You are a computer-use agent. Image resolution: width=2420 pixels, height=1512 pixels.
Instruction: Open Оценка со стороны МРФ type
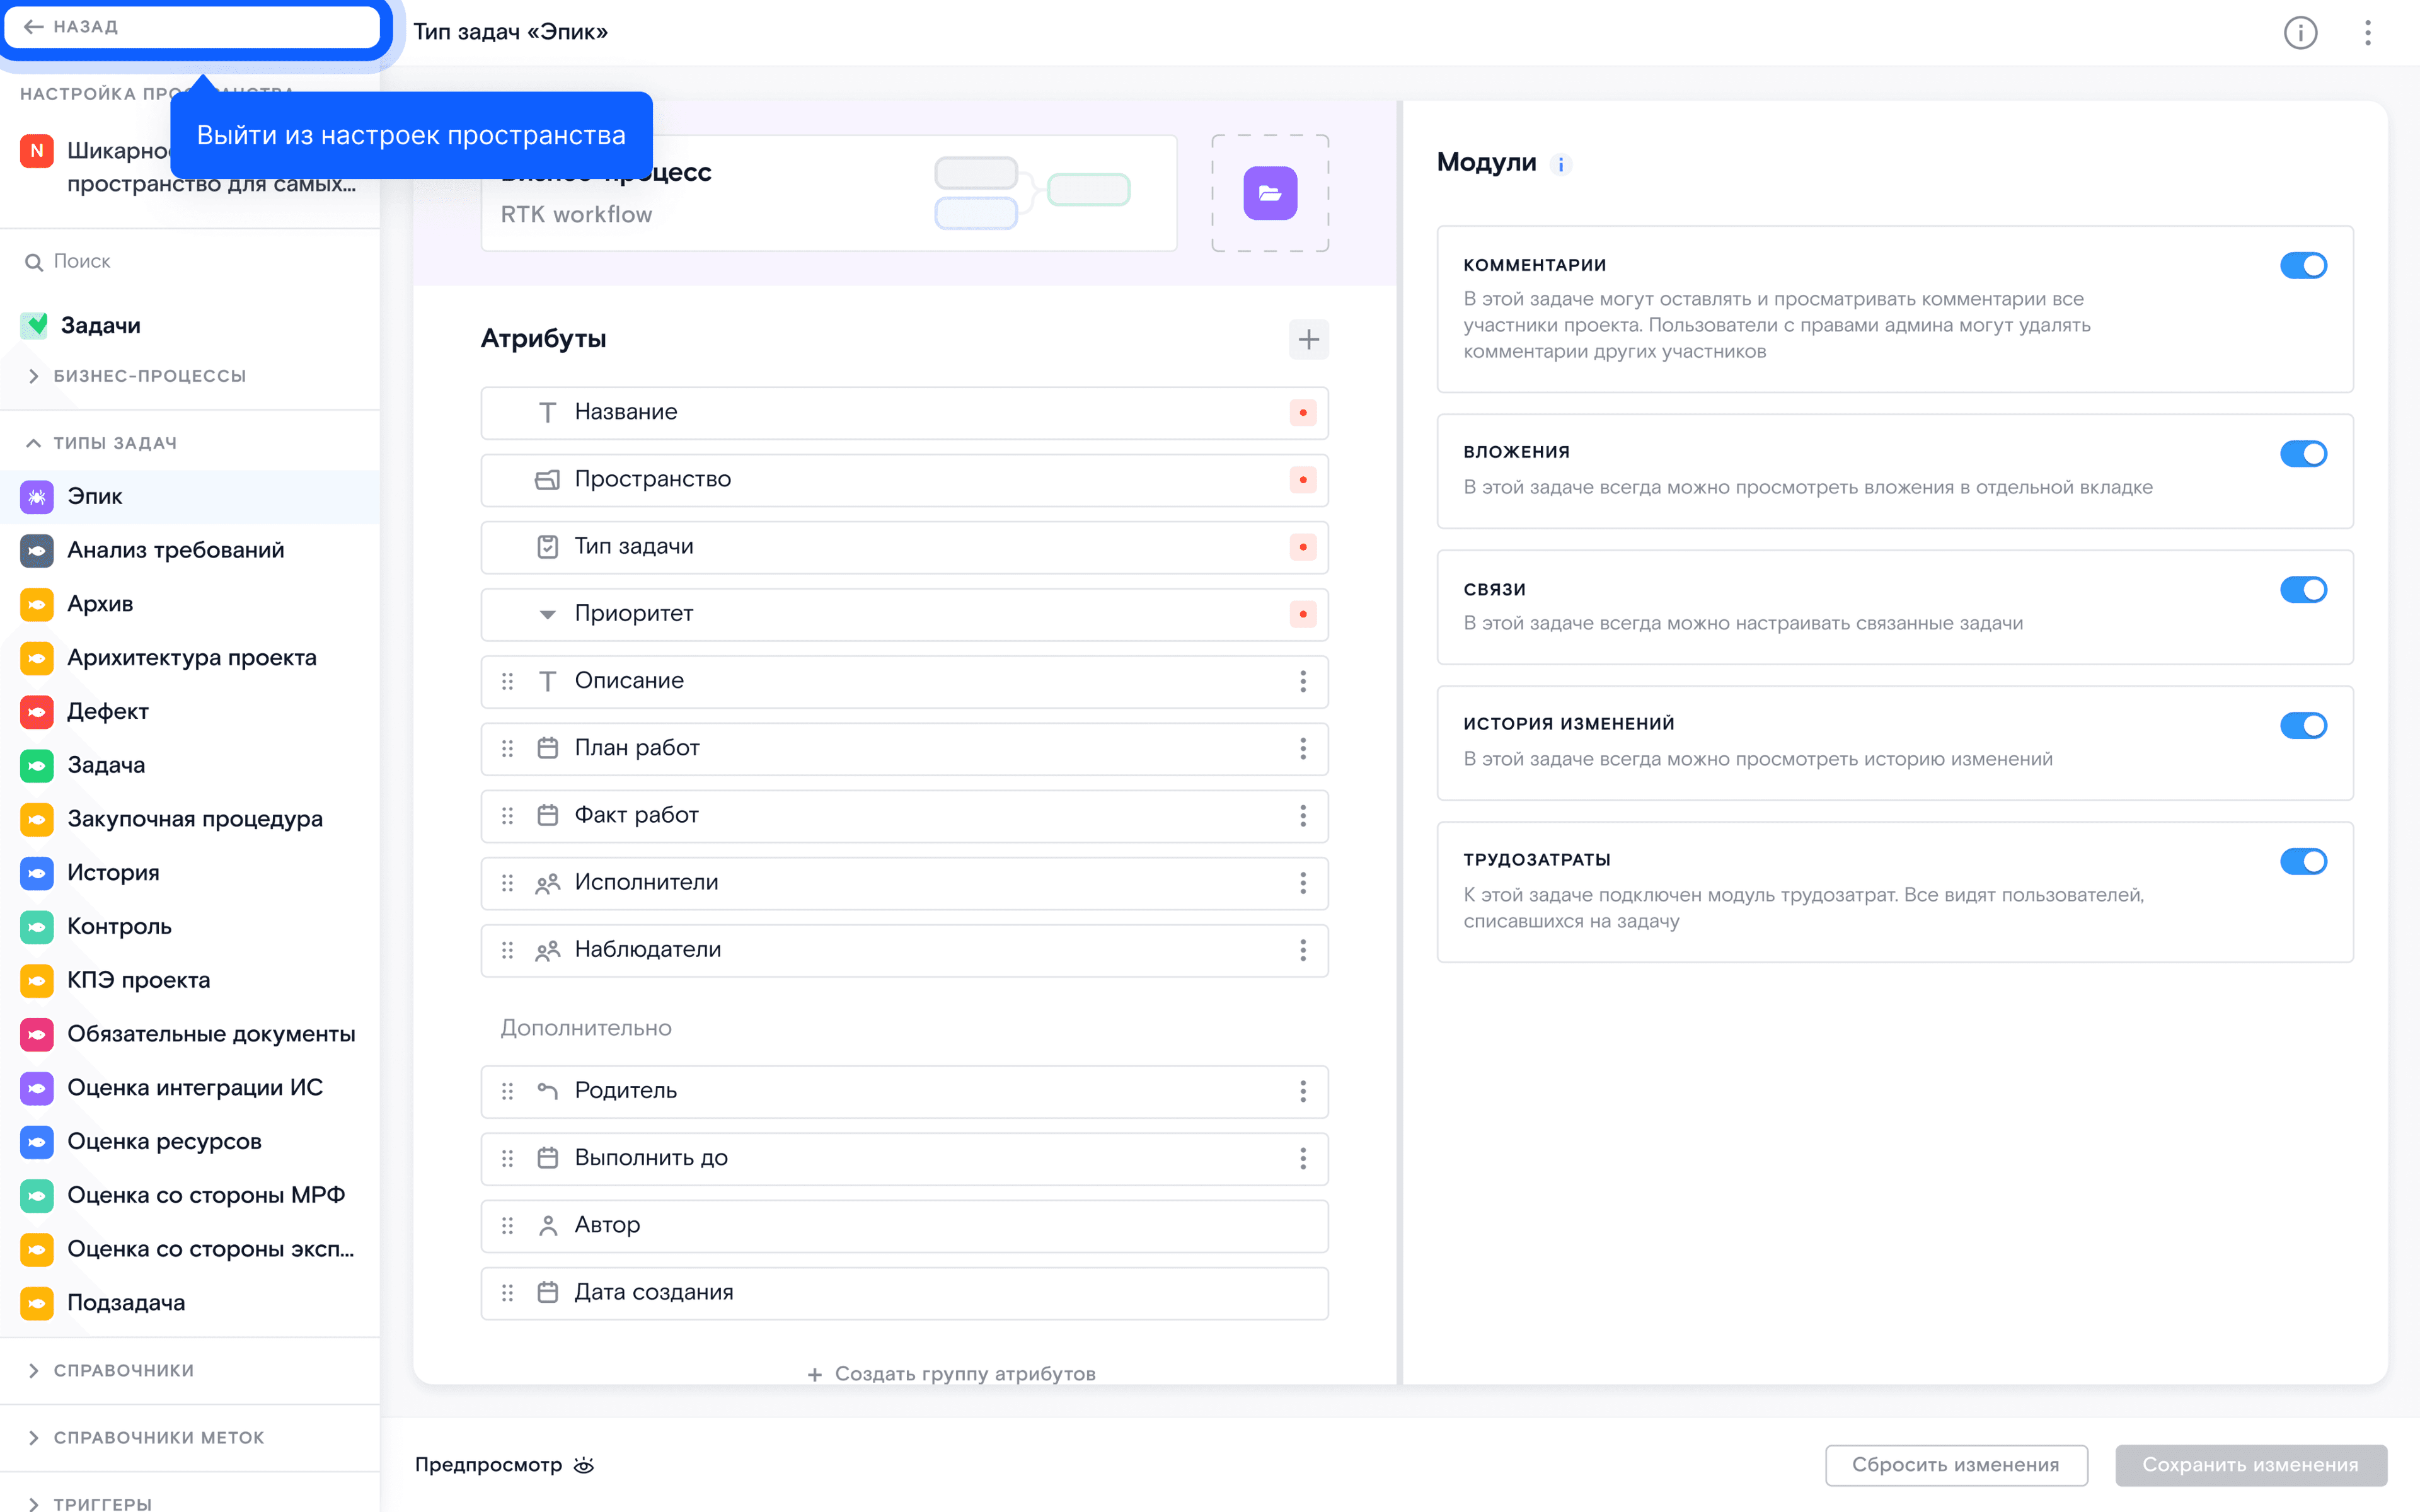[190, 1196]
